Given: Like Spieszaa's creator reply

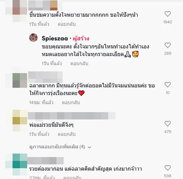Looking at the screenshot, I should (x=168, y=45).
